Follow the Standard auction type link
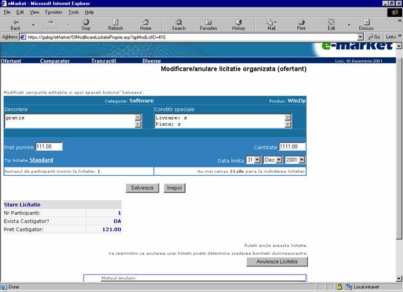The height and width of the screenshot is (292, 403). click(41, 160)
